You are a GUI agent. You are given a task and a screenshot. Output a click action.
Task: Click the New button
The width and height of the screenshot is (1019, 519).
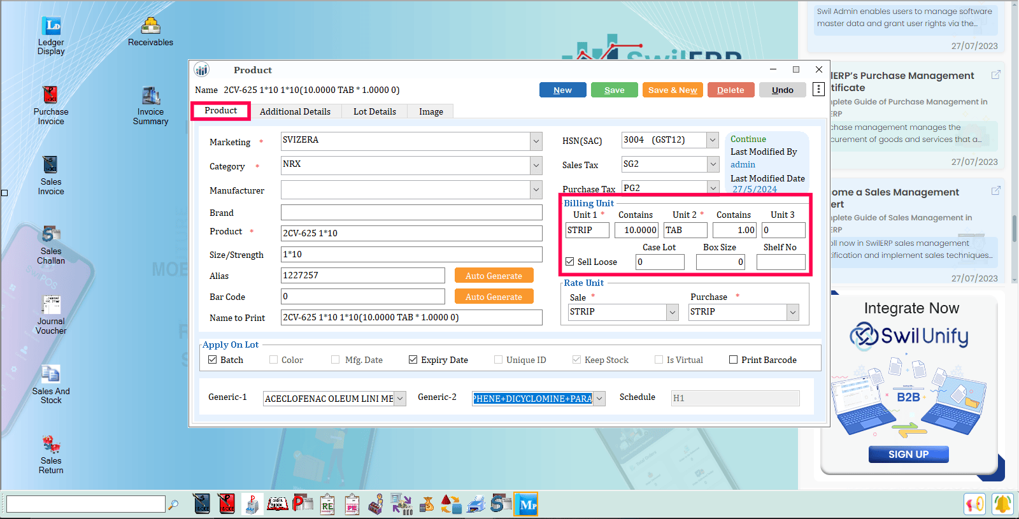pos(563,90)
